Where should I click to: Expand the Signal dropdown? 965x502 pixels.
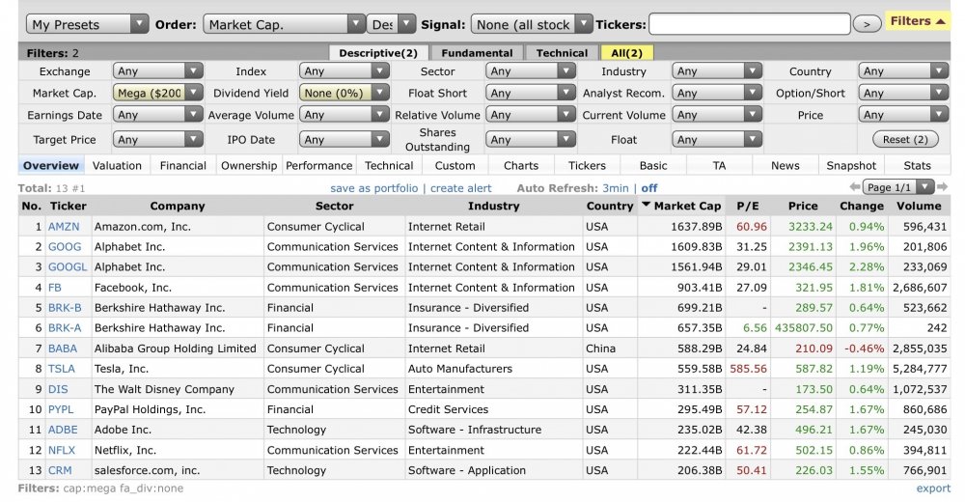[x=533, y=24]
